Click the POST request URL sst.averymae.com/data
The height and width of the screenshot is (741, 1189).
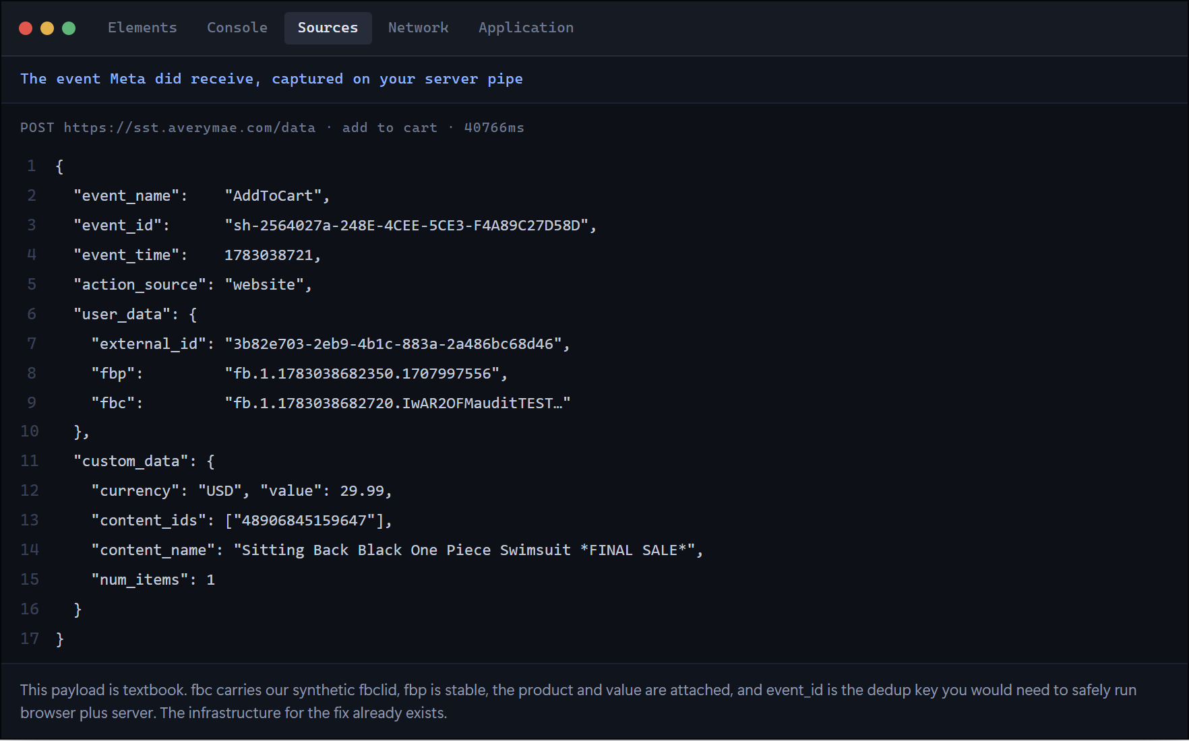click(189, 127)
